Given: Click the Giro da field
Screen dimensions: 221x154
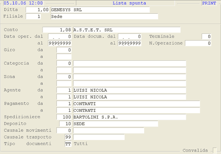Looking at the screenshot, I should (64, 50).
